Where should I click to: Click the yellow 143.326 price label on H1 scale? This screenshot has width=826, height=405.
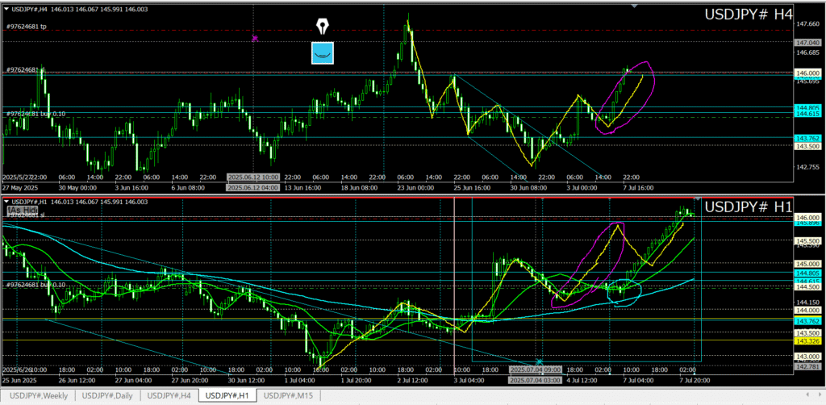tap(807, 341)
